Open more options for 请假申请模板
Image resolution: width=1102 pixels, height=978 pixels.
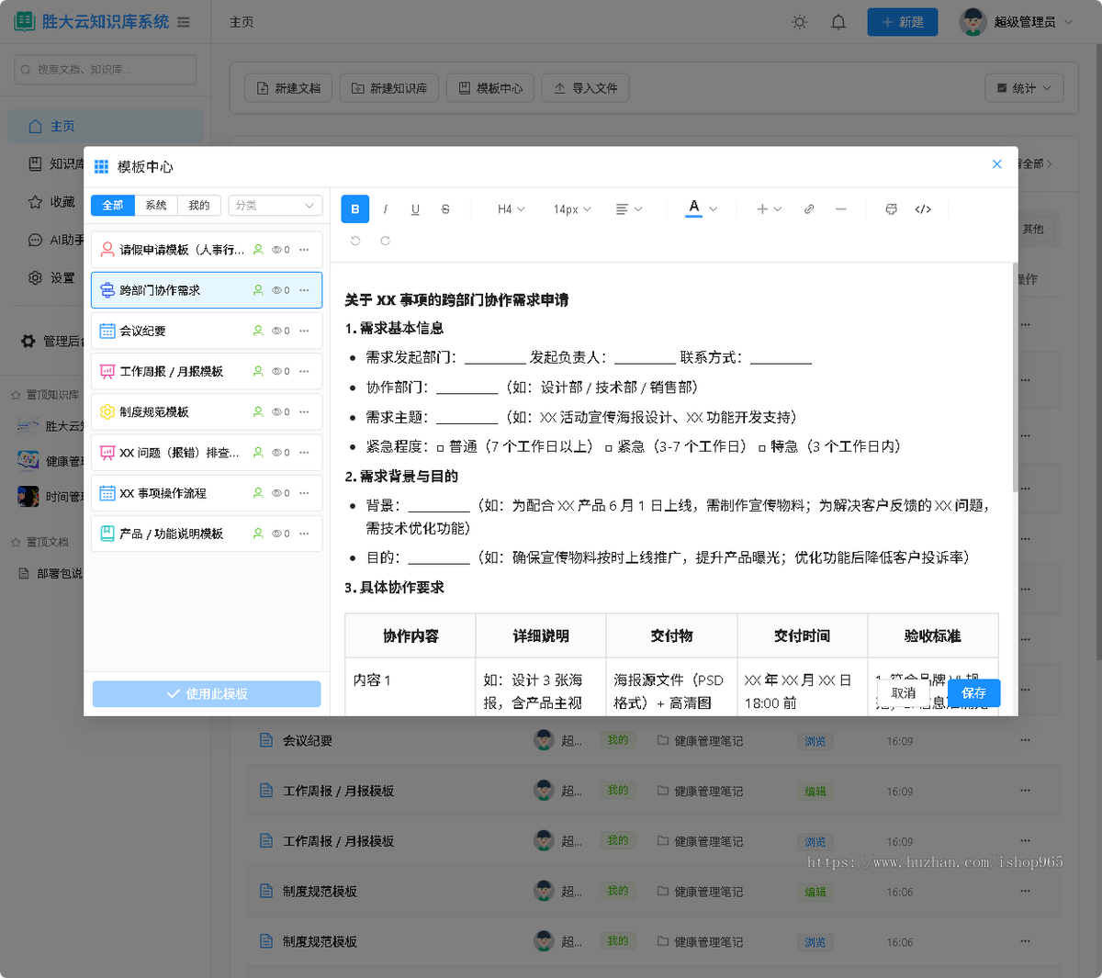click(305, 250)
